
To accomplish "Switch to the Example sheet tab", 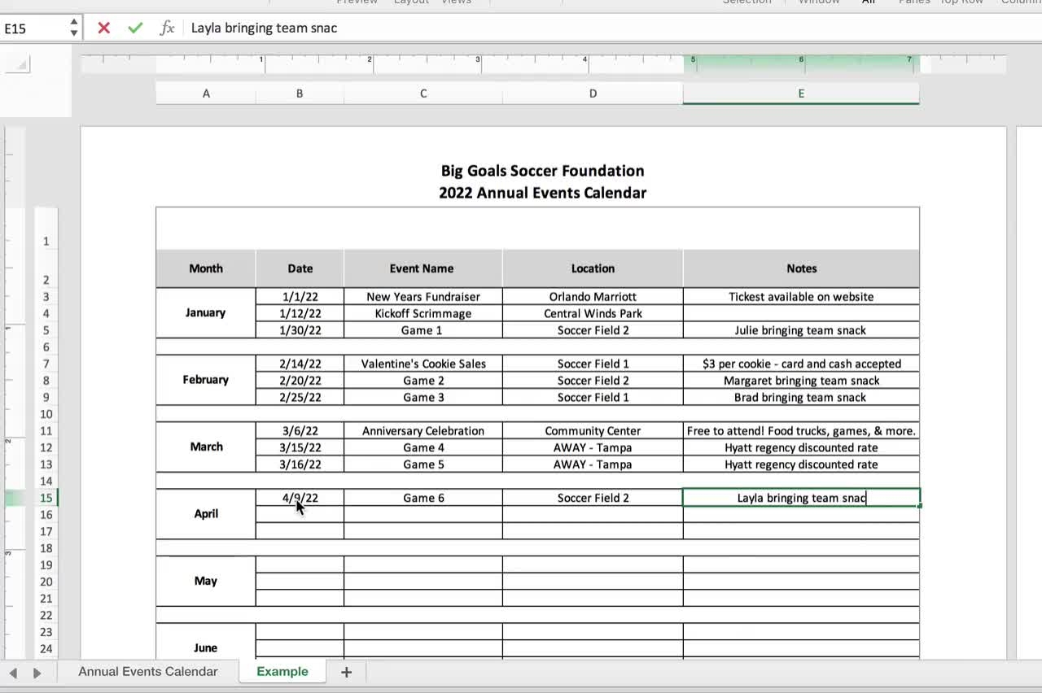I will pyautogui.click(x=282, y=671).
